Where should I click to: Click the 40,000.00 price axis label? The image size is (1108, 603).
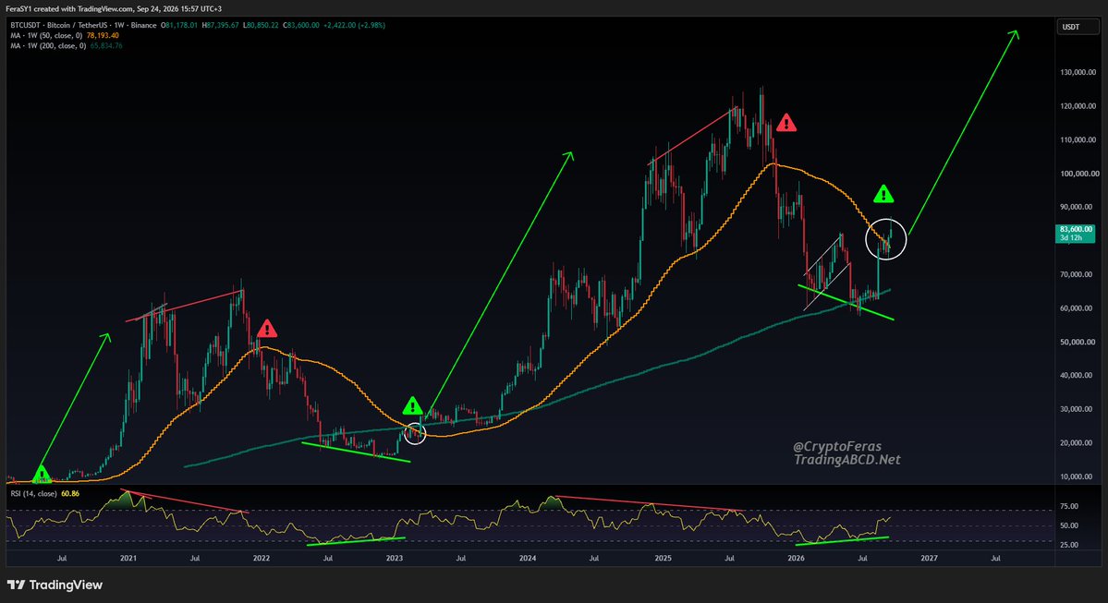pyautogui.click(x=1078, y=376)
